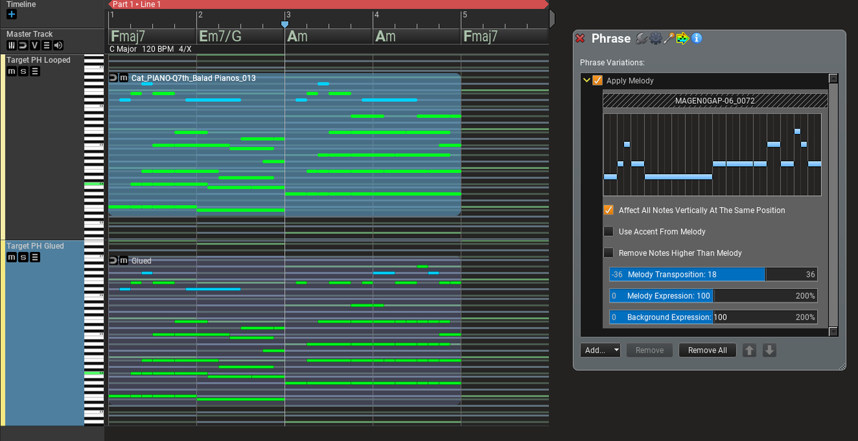Click the wrench icon in Phrase panel
The width and height of the screenshot is (858, 441).
pos(641,38)
